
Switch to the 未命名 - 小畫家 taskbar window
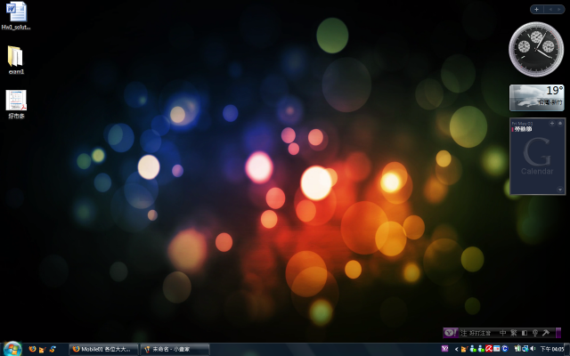click(x=175, y=350)
